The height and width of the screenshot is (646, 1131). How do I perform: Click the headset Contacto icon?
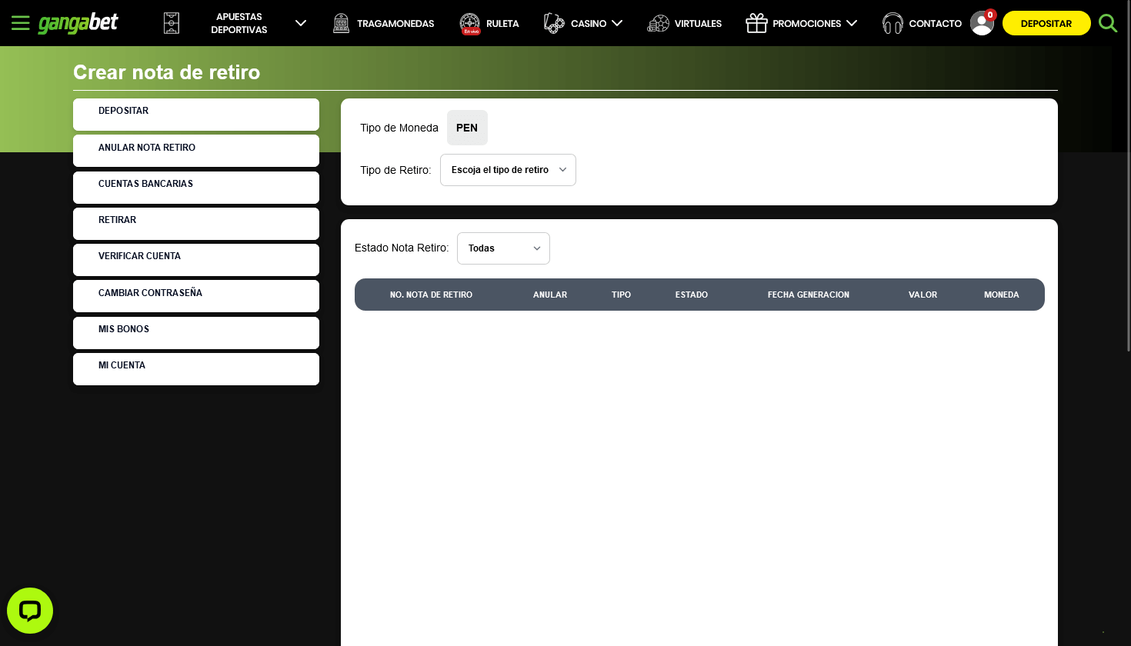coord(892,23)
